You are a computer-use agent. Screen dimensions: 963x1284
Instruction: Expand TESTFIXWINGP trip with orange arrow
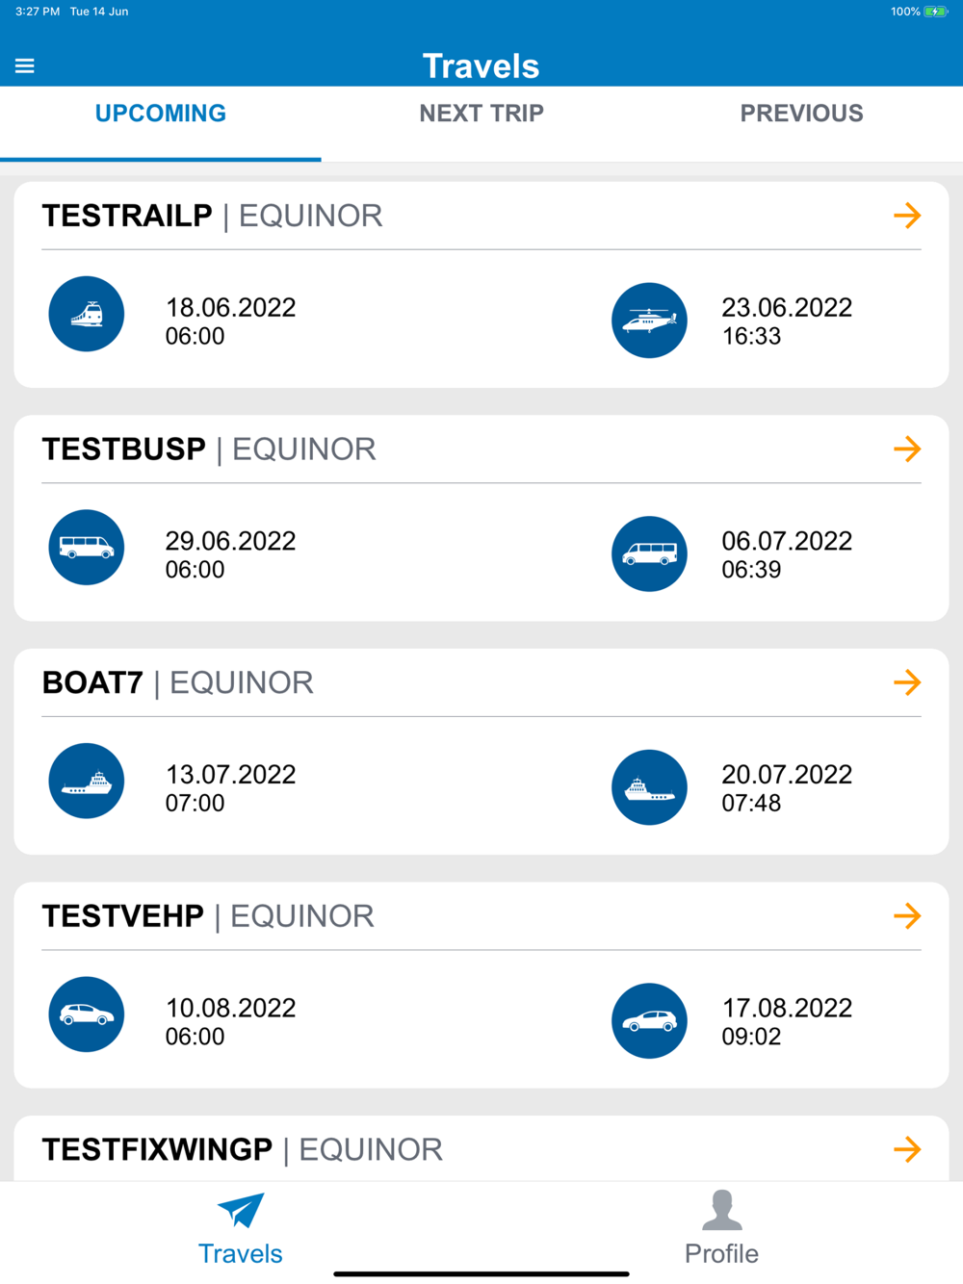coord(906,1148)
